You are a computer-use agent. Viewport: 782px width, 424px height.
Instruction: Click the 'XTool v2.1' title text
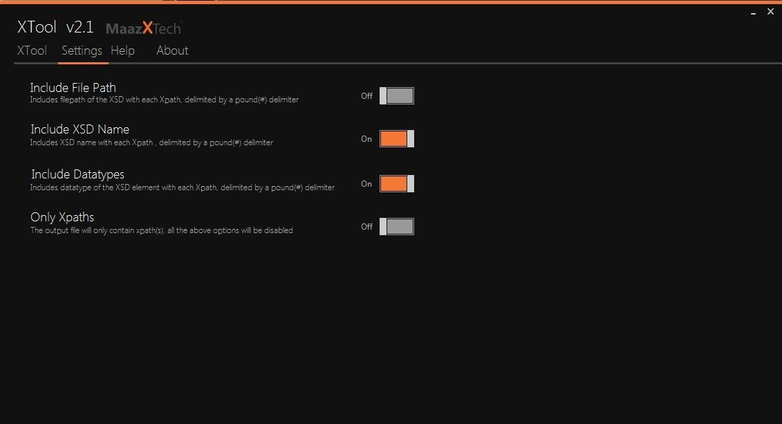(x=55, y=28)
